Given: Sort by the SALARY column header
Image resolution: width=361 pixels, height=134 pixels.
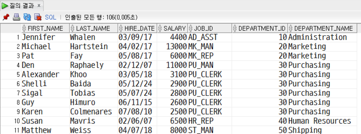Looking at the screenshot, I should click(x=172, y=28).
